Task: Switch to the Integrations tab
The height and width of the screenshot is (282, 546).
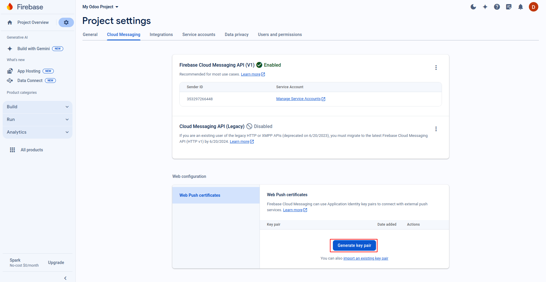Action: pyautogui.click(x=161, y=35)
